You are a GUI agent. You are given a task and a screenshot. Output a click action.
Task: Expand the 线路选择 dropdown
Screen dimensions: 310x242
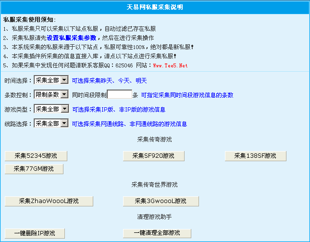click(x=51, y=124)
